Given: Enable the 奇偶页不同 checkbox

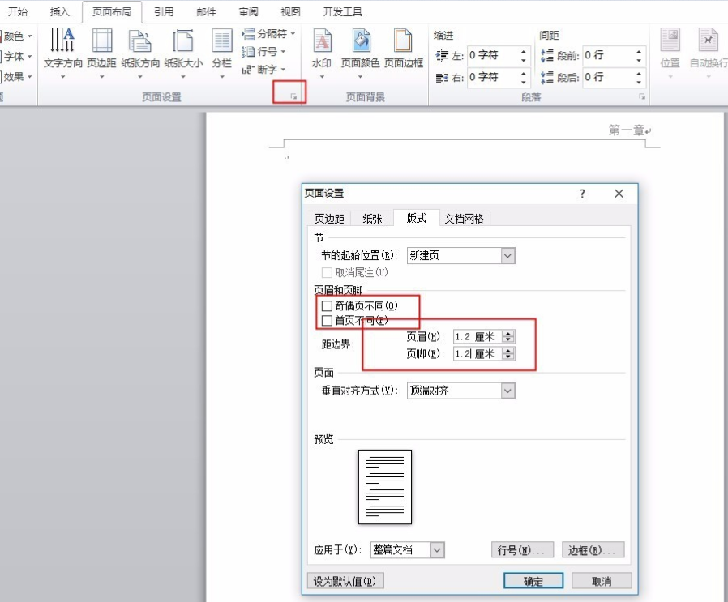Looking at the screenshot, I should (x=327, y=305).
